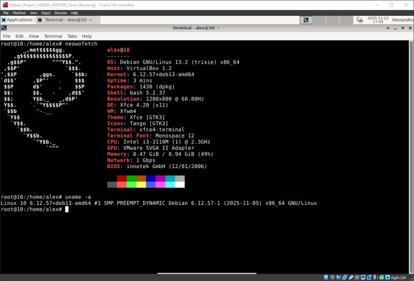
Task: Click the Uptime: 3 mins line
Action: 129,80
